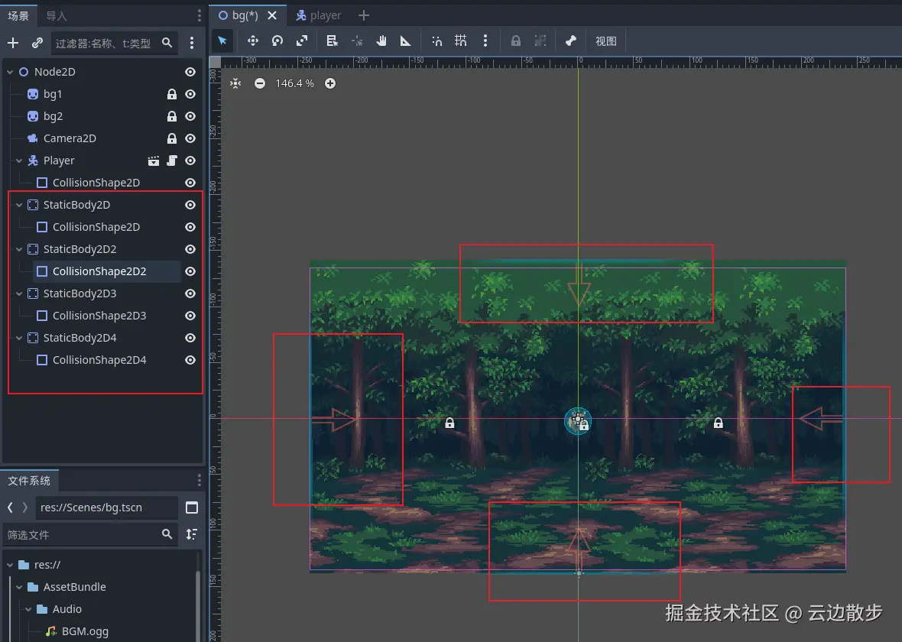Activate the Pan mode hand tool
The width and height of the screenshot is (902, 642).
[381, 41]
